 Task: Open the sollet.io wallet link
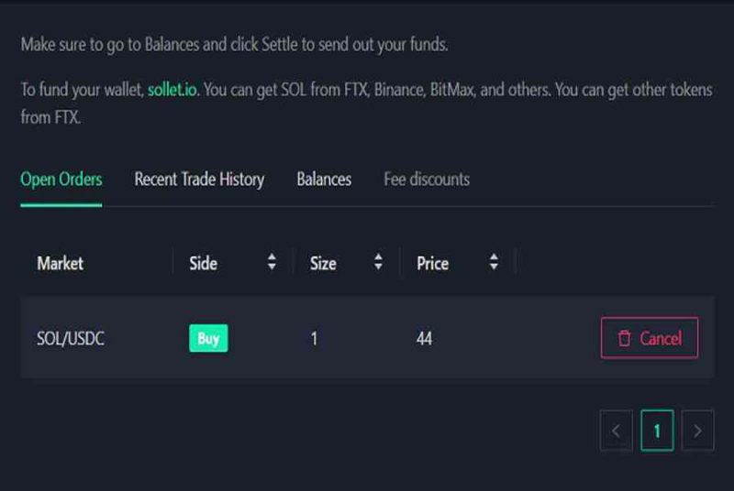tap(172, 89)
